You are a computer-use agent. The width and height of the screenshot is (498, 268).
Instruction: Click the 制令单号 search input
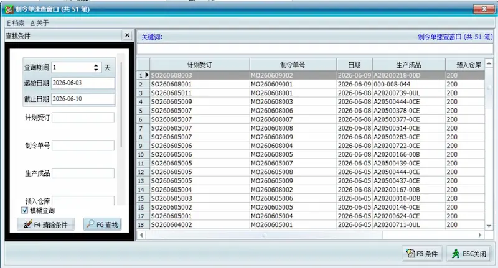pyautogui.click(x=83, y=146)
